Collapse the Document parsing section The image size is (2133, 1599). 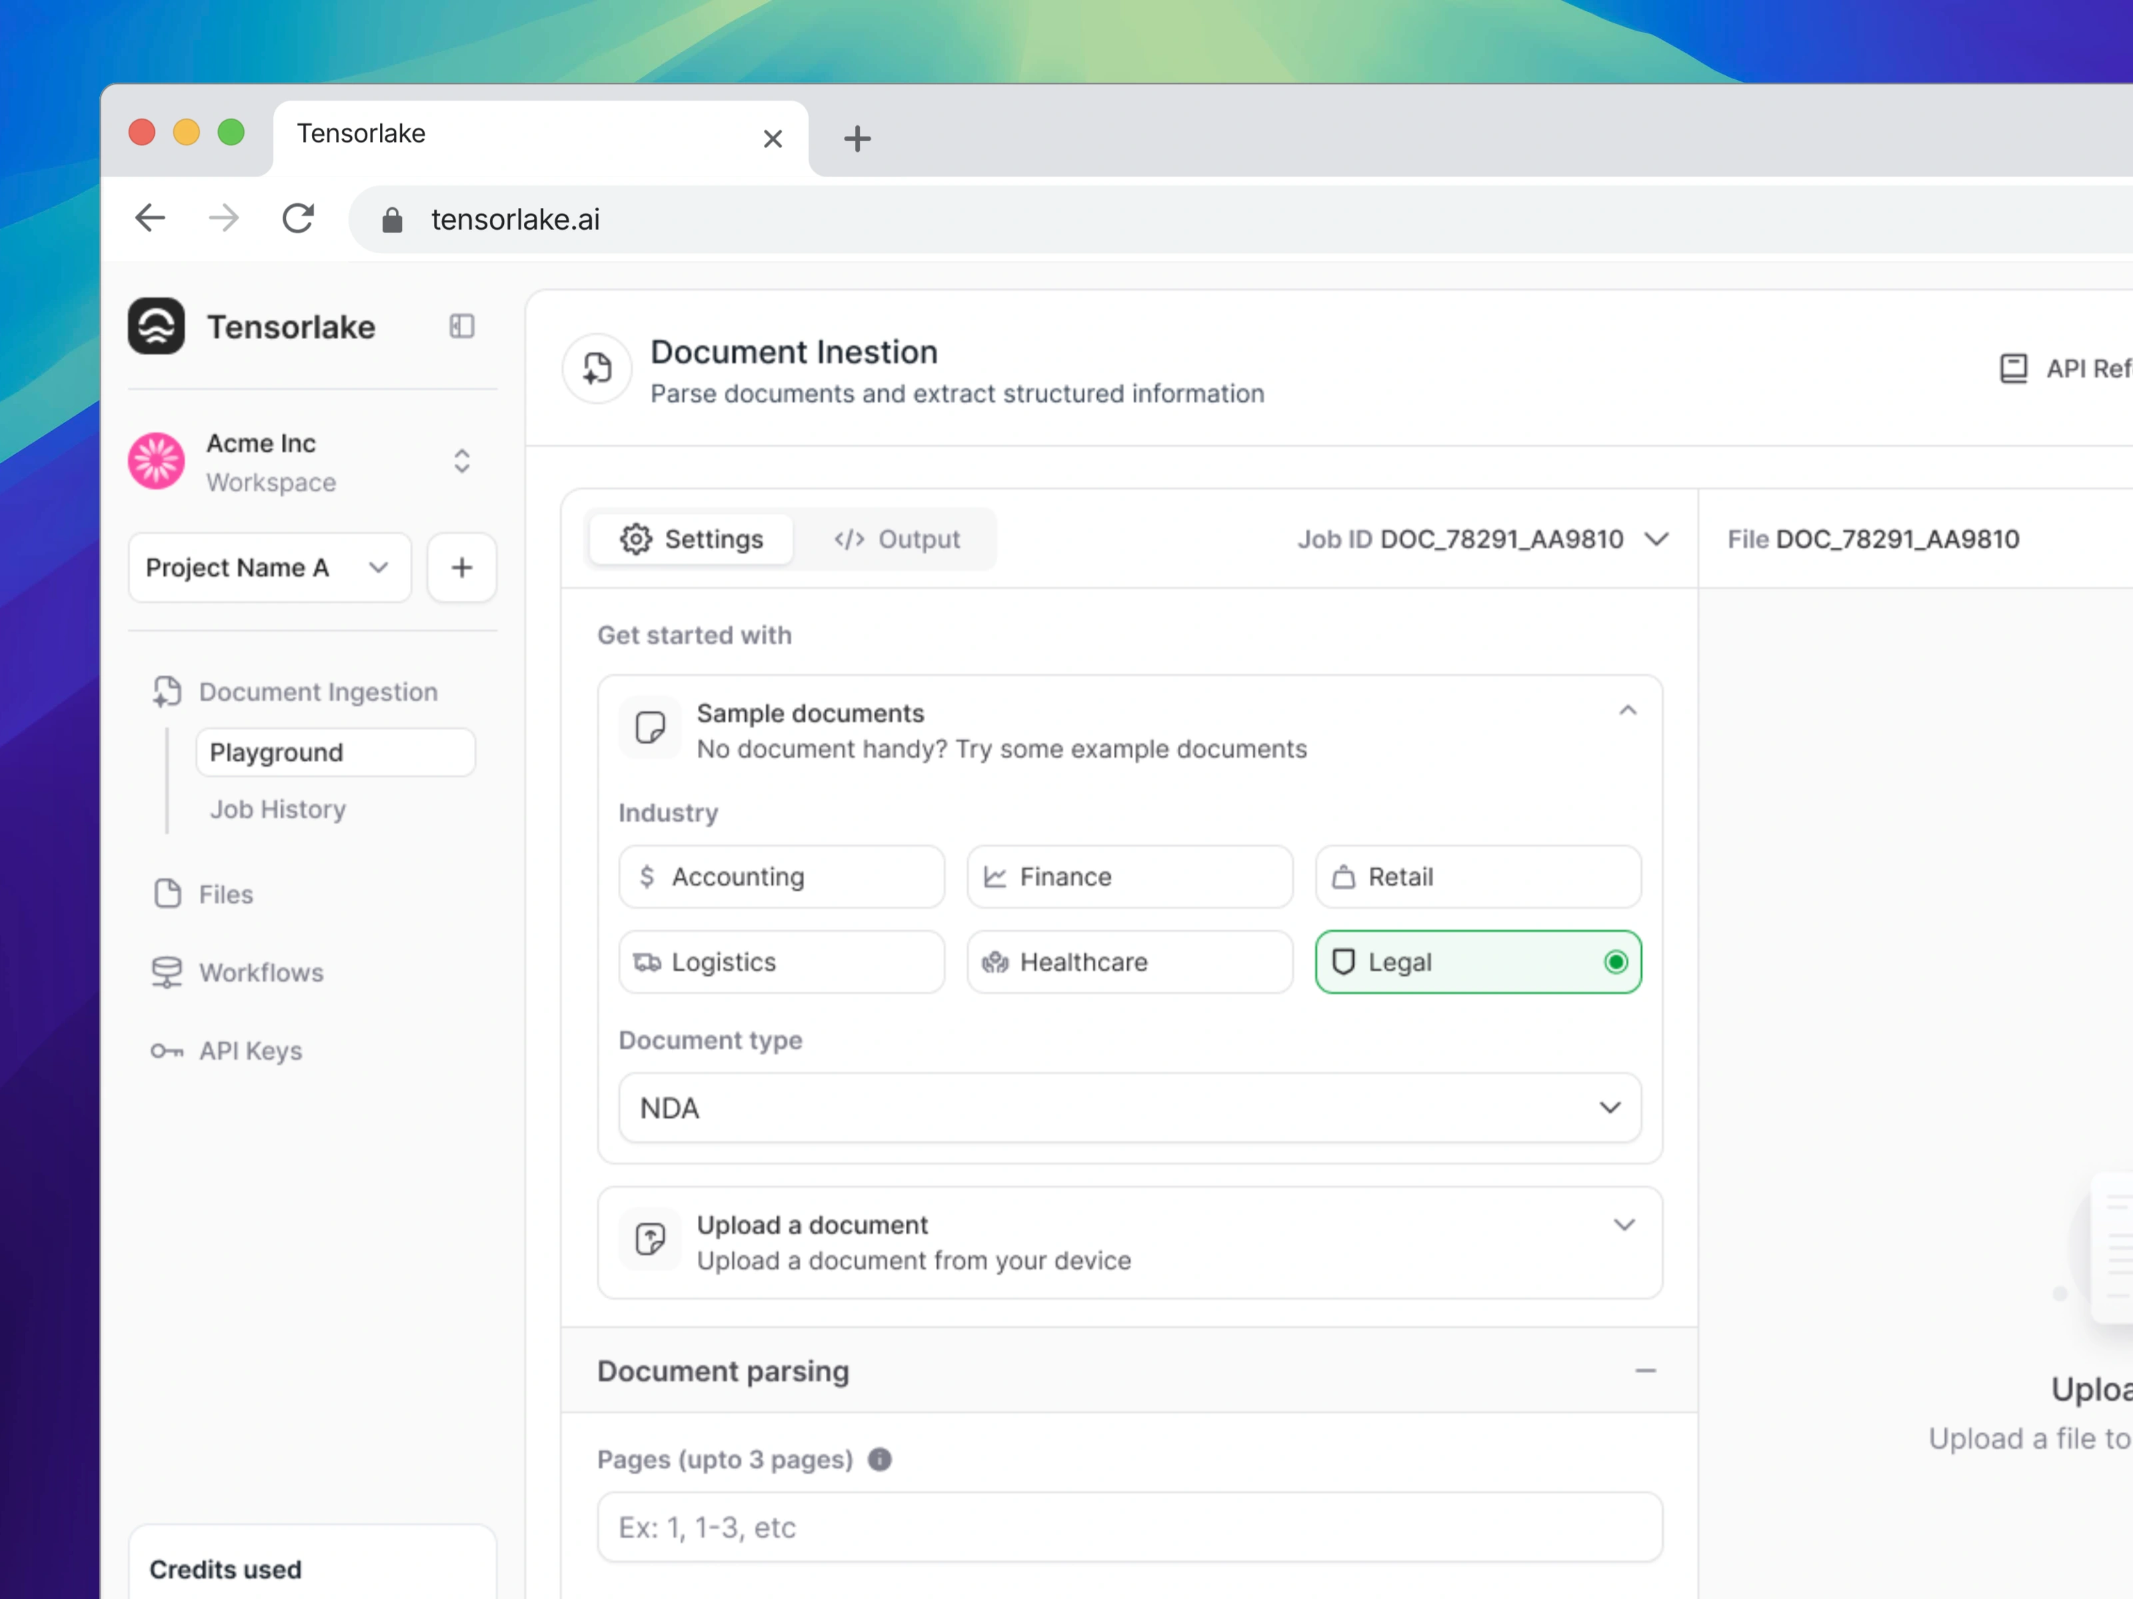pos(1645,1370)
